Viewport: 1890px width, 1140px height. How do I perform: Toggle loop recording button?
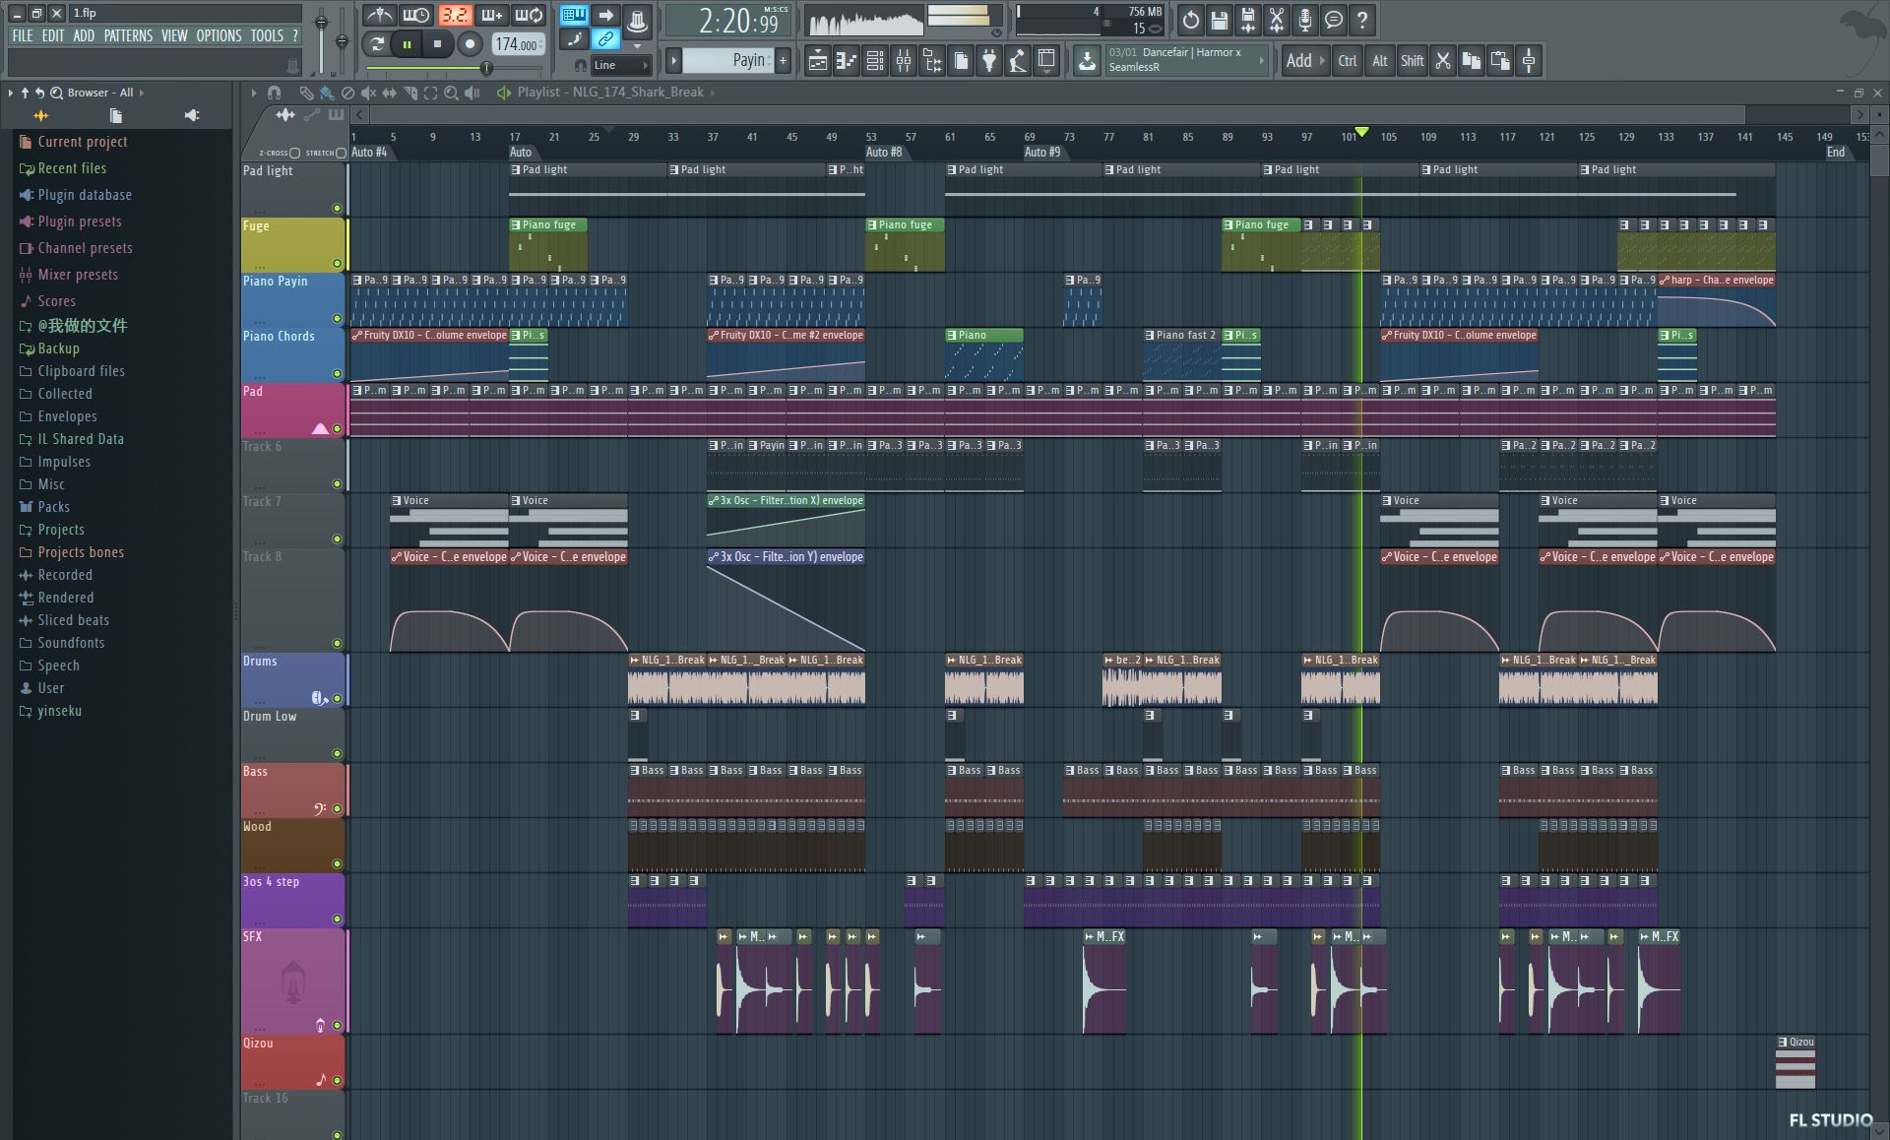point(529,16)
